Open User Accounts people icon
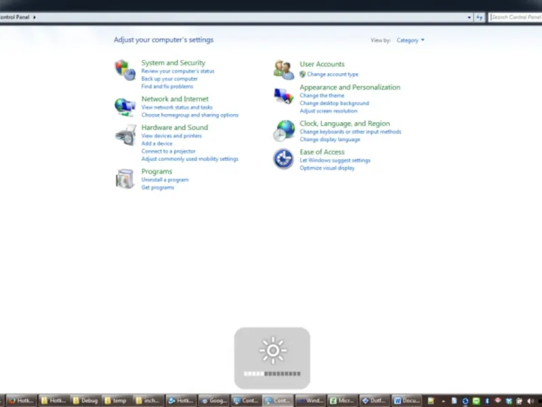This screenshot has height=407, width=542. click(283, 70)
